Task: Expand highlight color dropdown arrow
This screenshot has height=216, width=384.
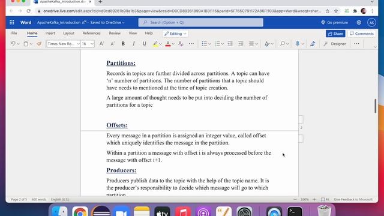Action: pyautogui.click(x=160, y=44)
